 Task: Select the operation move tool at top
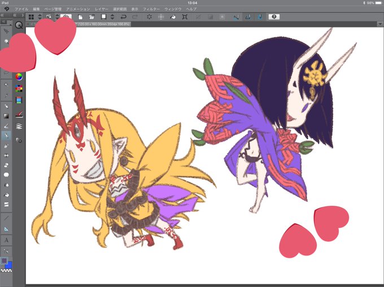[x=6, y=31]
